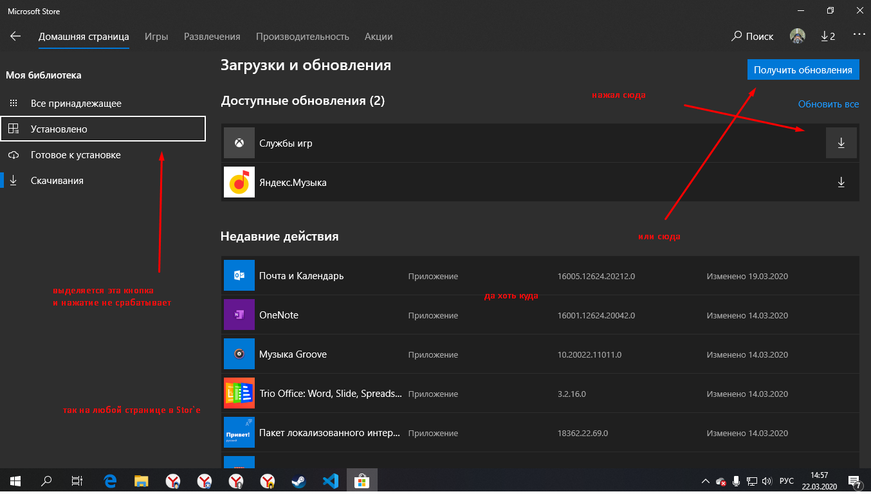The image size is (871, 494).
Task: Open the Развлечения tab
Action: click(x=212, y=37)
